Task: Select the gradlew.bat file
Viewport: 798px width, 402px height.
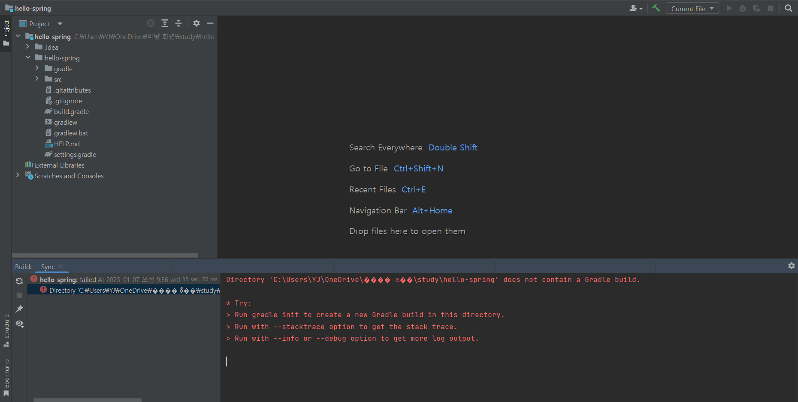Action: pyautogui.click(x=71, y=133)
